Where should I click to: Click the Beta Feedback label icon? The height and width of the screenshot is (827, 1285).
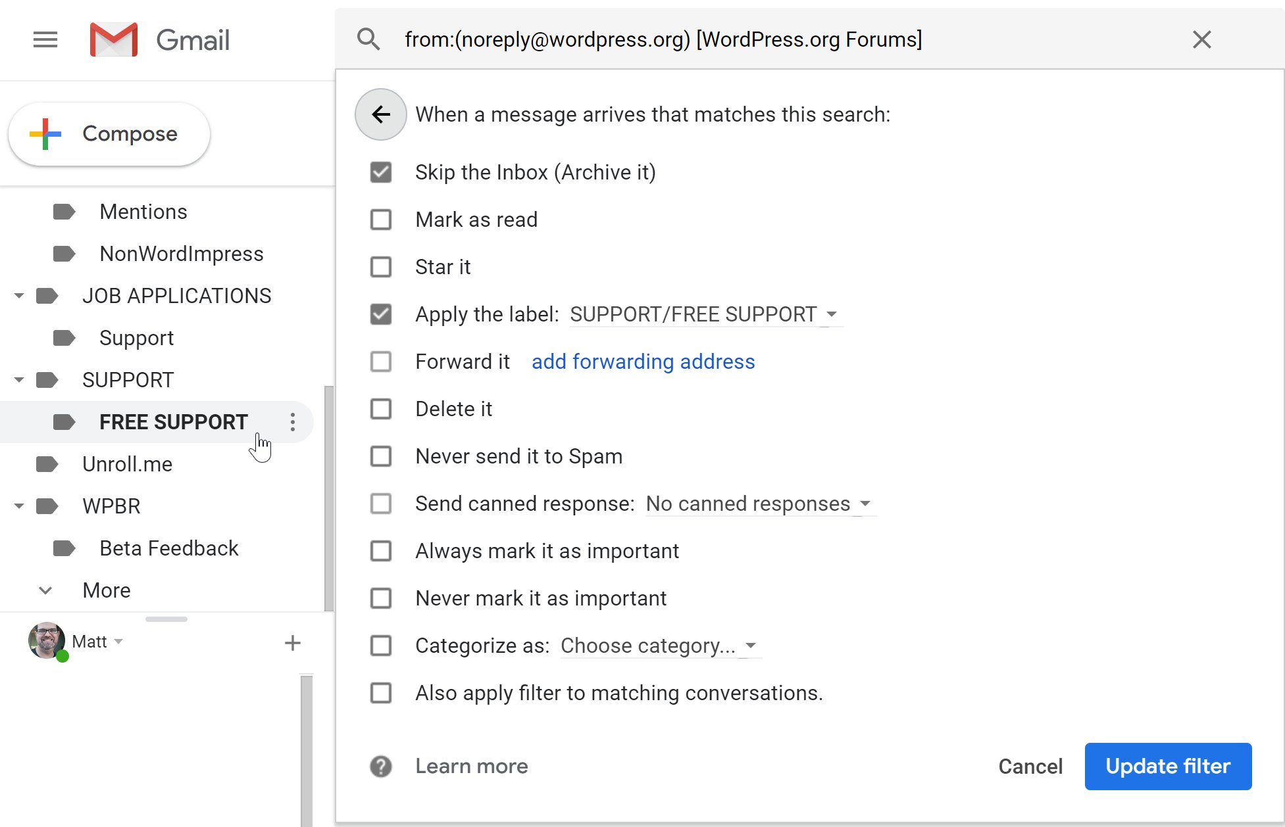pyautogui.click(x=64, y=548)
